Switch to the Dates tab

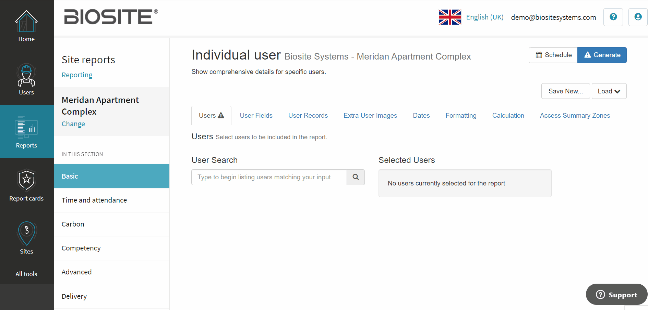pyautogui.click(x=421, y=116)
